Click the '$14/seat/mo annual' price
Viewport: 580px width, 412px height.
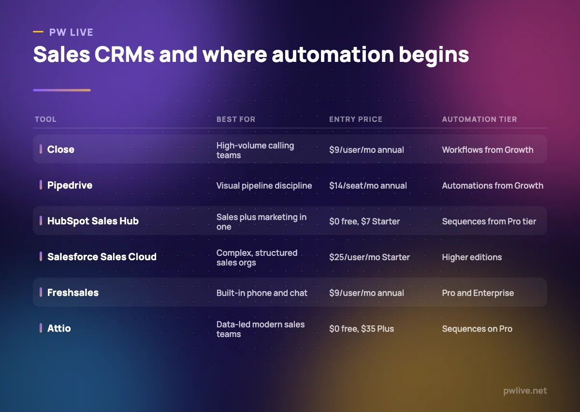point(368,186)
